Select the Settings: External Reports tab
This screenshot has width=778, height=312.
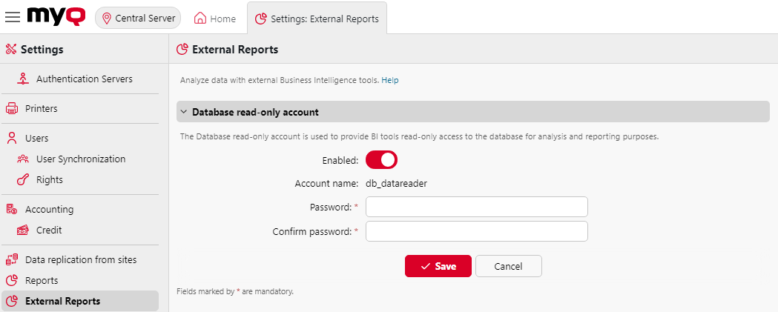coord(317,19)
